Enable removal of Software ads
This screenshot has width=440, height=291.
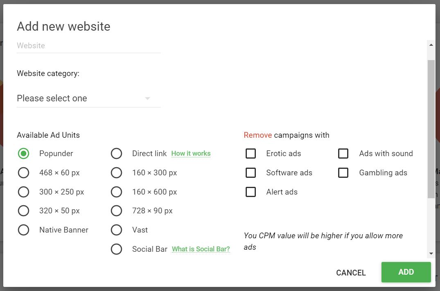pos(250,172)
